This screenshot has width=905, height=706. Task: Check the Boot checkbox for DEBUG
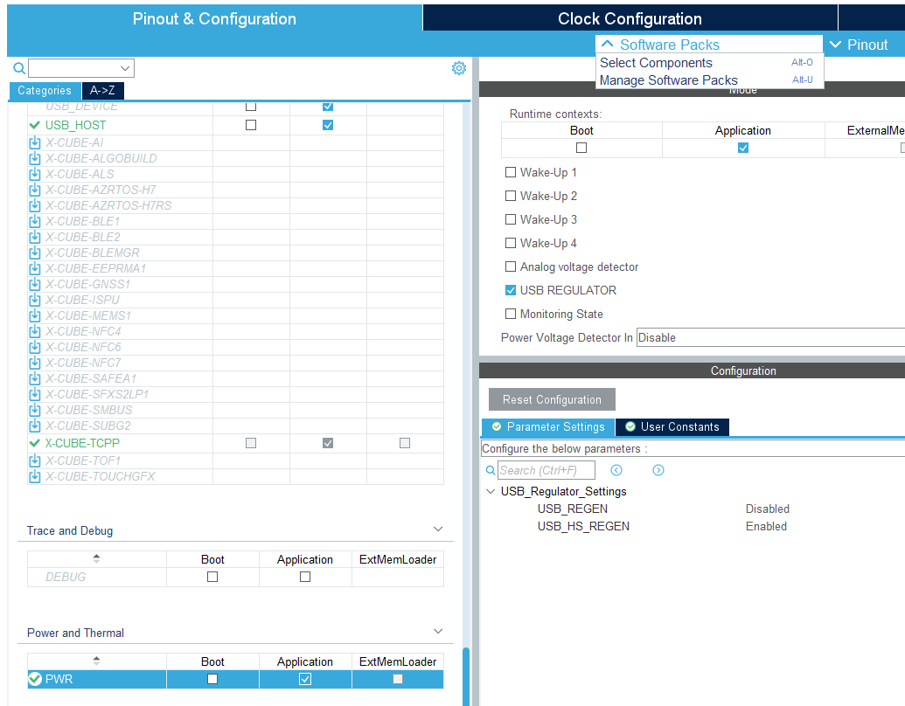click(212, 577)
